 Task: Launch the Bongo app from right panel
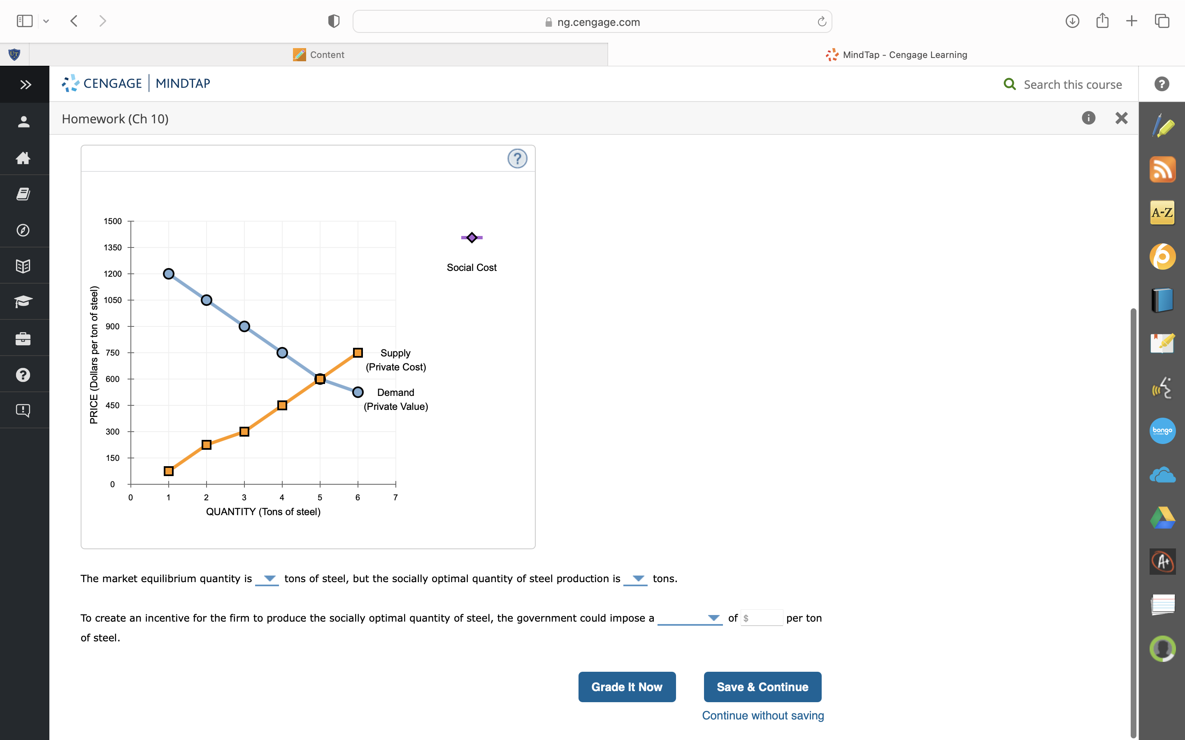(1163, 431)
